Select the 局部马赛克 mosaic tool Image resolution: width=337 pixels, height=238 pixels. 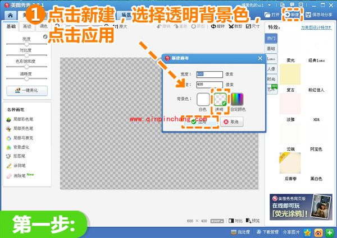click(20, 138)
